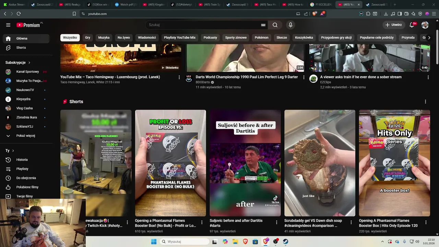The width and height of the screenshot is (439, 247).
Task: Select the Sporty zimowe chip
Action: tap(236, 37)
